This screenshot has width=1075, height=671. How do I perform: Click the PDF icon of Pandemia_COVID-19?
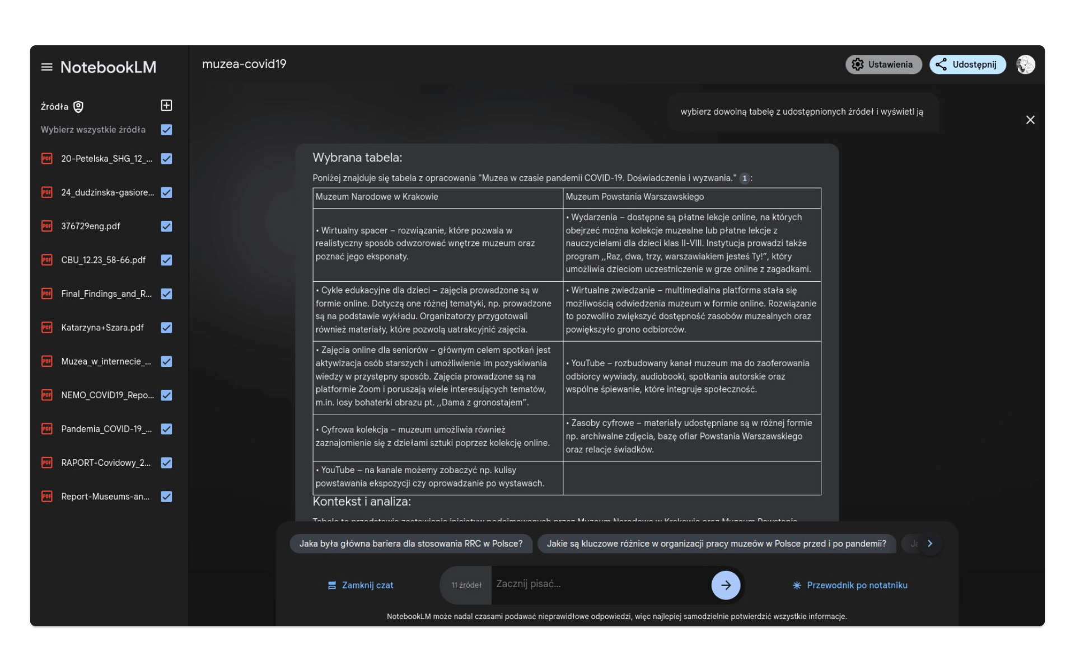pyautogui.click(x=47, y=429)
